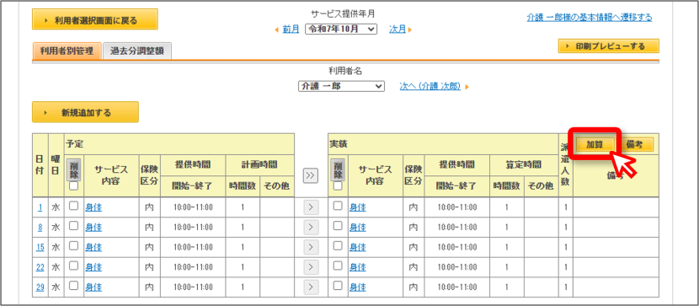This screenshot has height=306, width=699.
Task: Tick the 実績 checkbox for day 29
Action: 338,286
